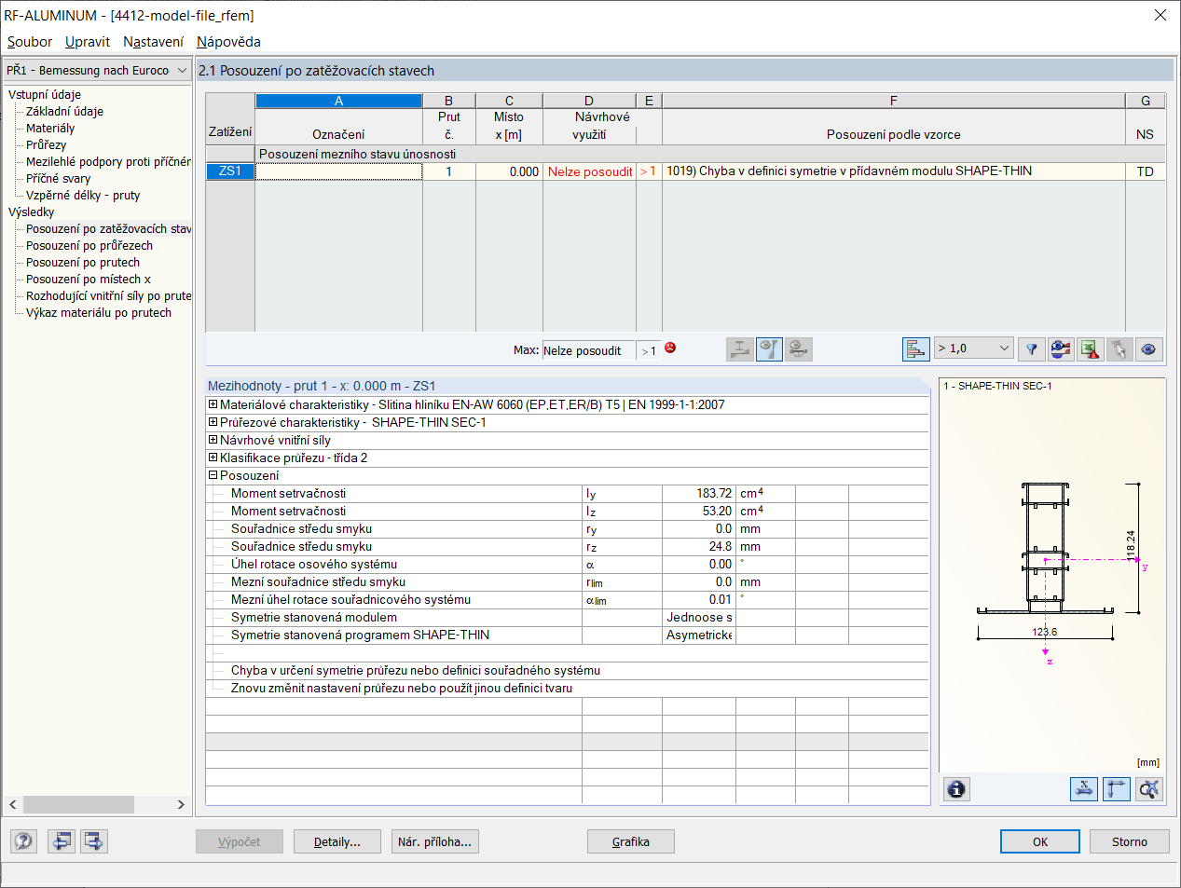Select 'Posouzení po průřezech' in the navigator tree
The width and height of the screenshot is (1181, 888).
pyautogui.click(x=89, y=246)
